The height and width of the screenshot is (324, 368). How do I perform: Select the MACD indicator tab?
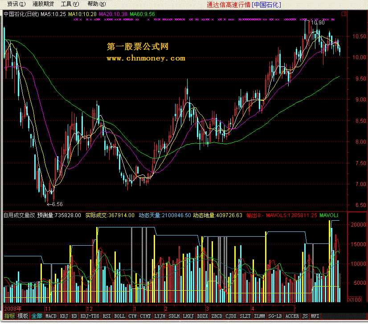(51, 316)
